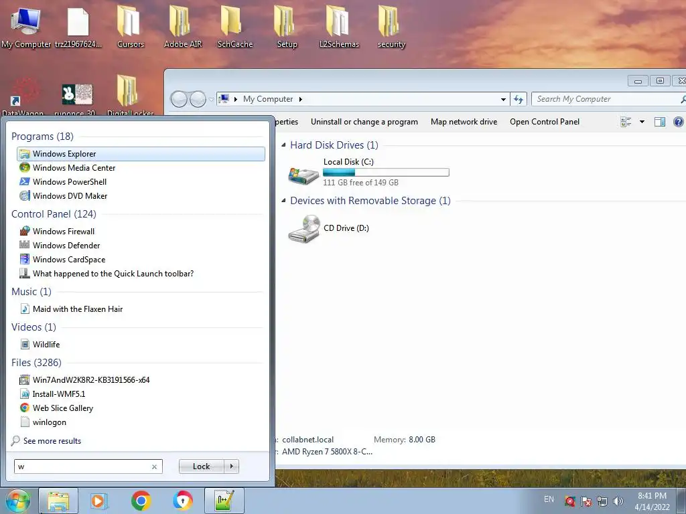This screenshot has height=514, width=686.
Task: Open Web Slice Gallery result
Action: (141, 408)
